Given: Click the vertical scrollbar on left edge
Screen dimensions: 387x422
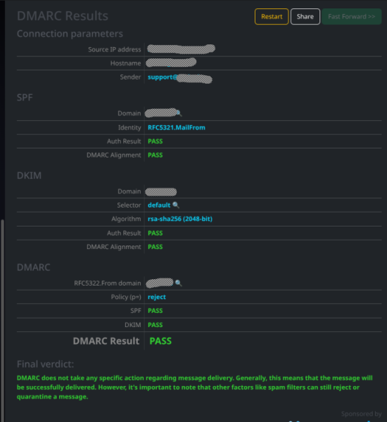Looking at the screenshot, I should [2, 320].
